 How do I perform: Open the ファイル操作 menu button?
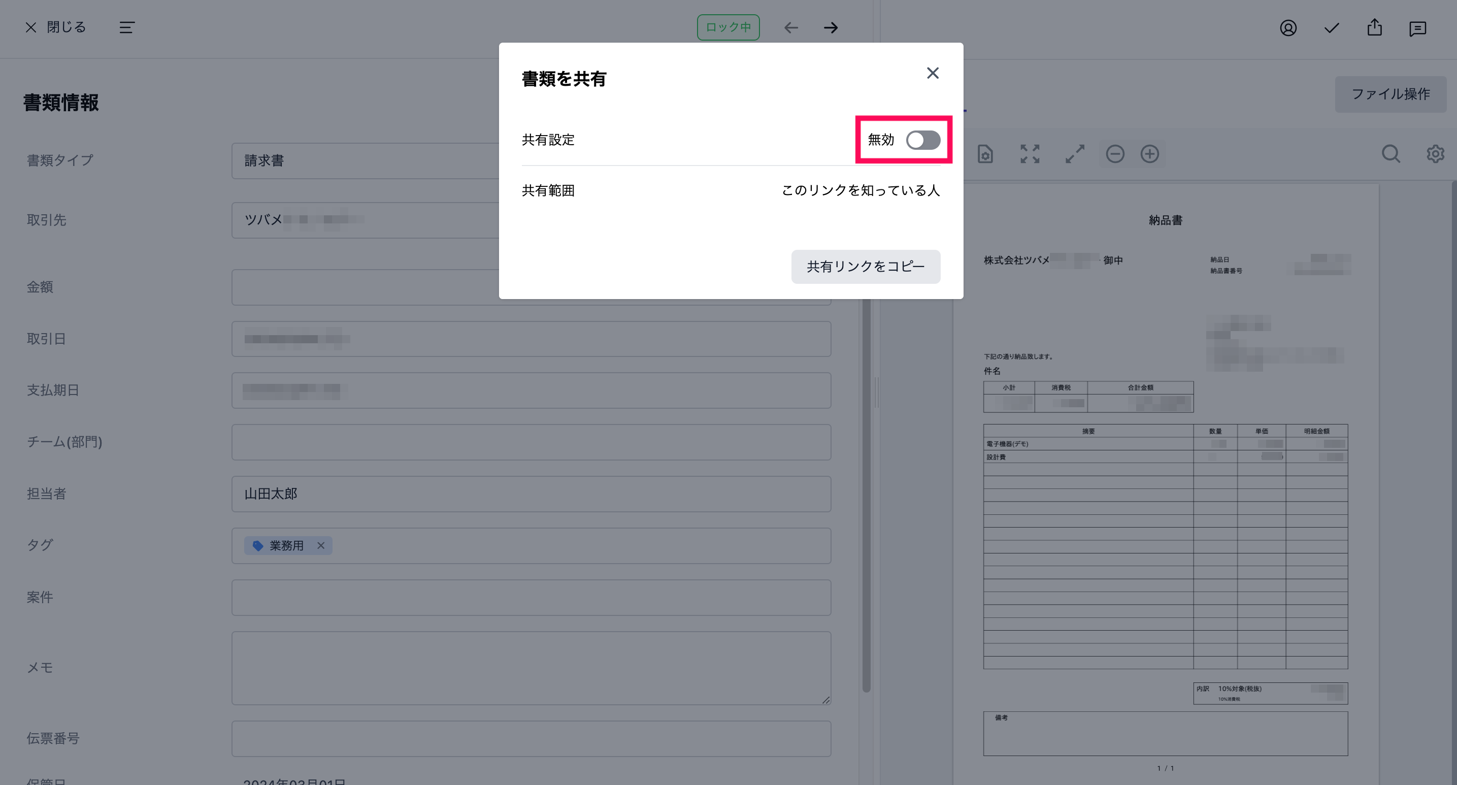[1390, 94]
